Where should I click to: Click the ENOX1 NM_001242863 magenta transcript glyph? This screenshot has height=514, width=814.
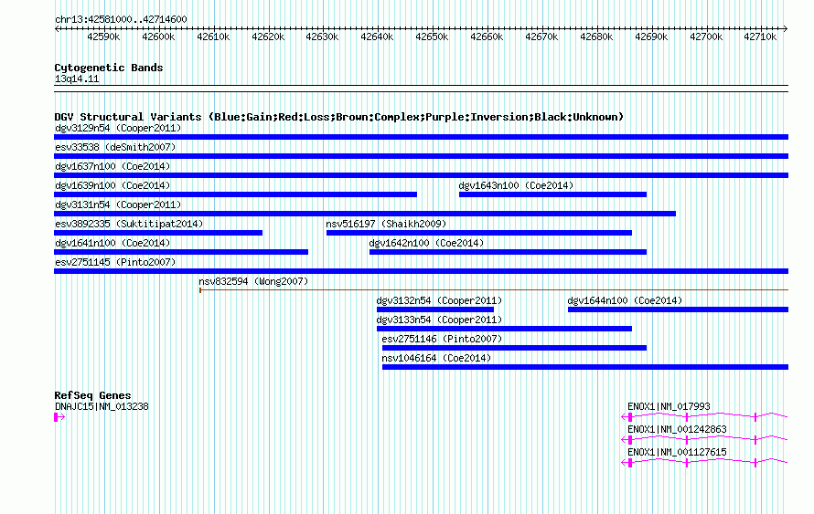coord(704,439)
